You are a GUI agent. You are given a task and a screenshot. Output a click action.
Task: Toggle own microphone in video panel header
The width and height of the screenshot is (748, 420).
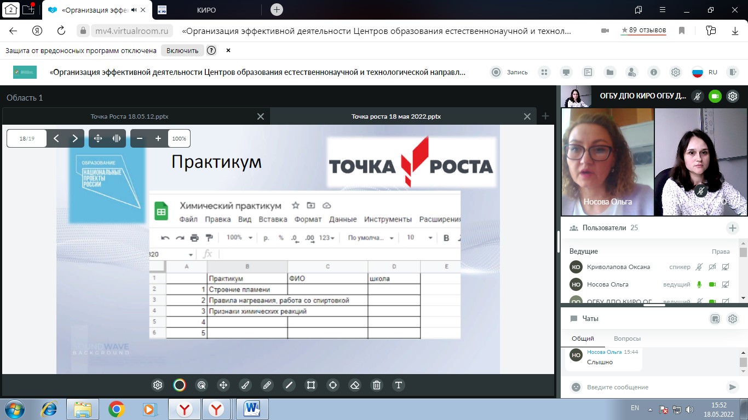(x=698, y=96)
